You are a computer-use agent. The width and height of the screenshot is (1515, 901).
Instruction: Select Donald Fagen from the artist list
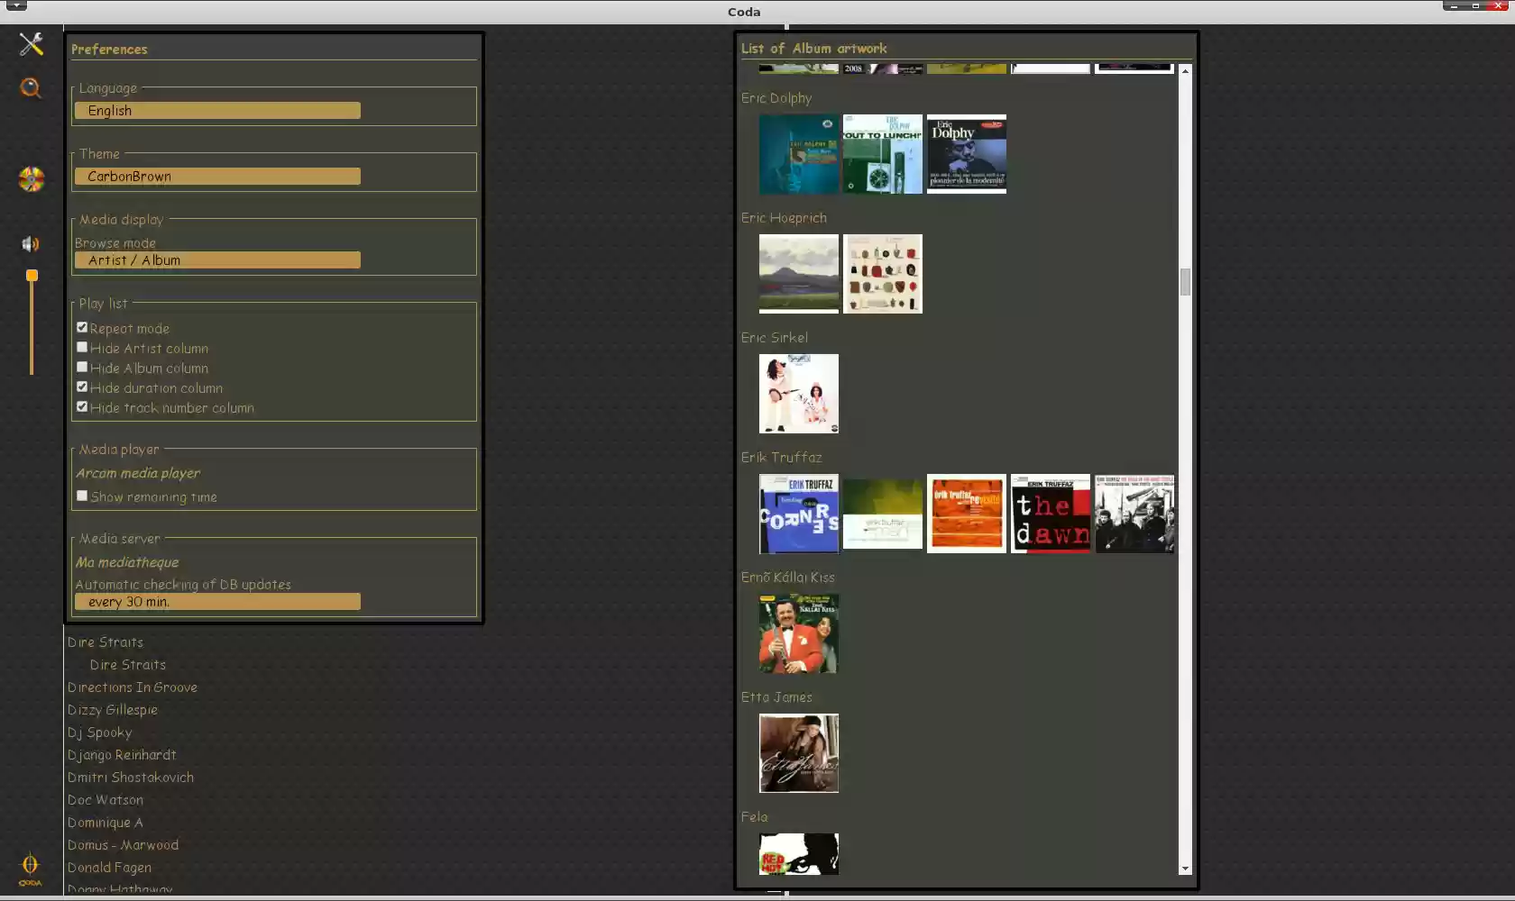[x=109, y=867]
